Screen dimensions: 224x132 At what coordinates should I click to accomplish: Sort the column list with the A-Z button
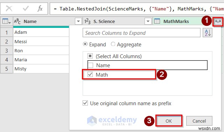point(208,33)
